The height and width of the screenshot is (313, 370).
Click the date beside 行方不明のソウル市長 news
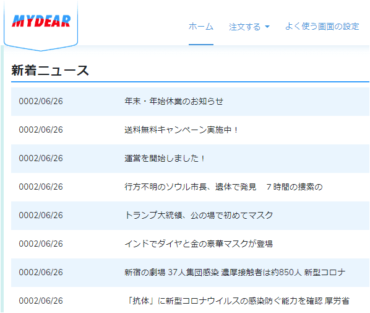(x=41, y=187)
